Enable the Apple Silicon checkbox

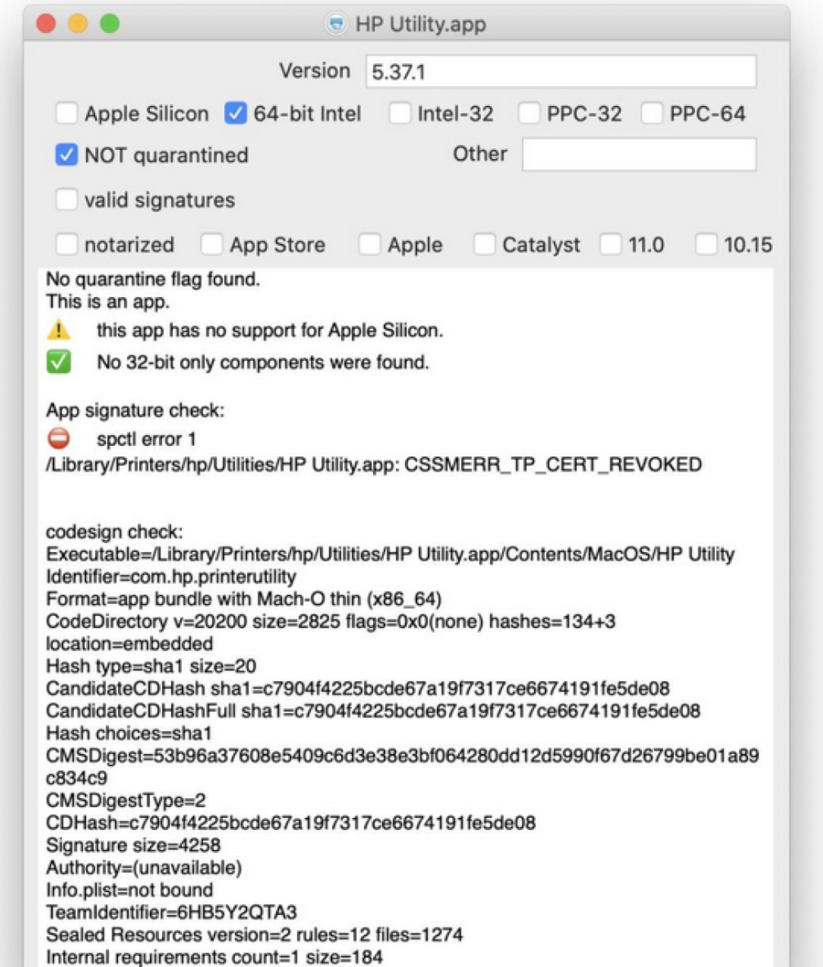67,114
